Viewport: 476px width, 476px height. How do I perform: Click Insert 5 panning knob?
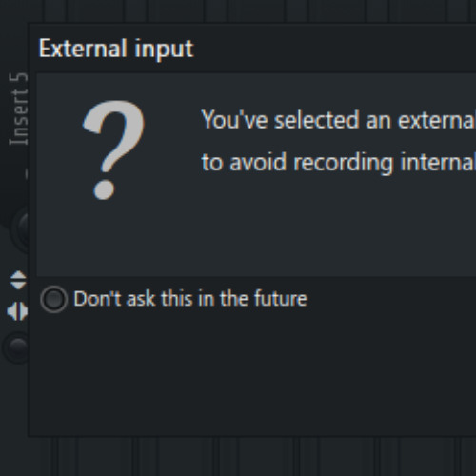(x=20, y=228)
